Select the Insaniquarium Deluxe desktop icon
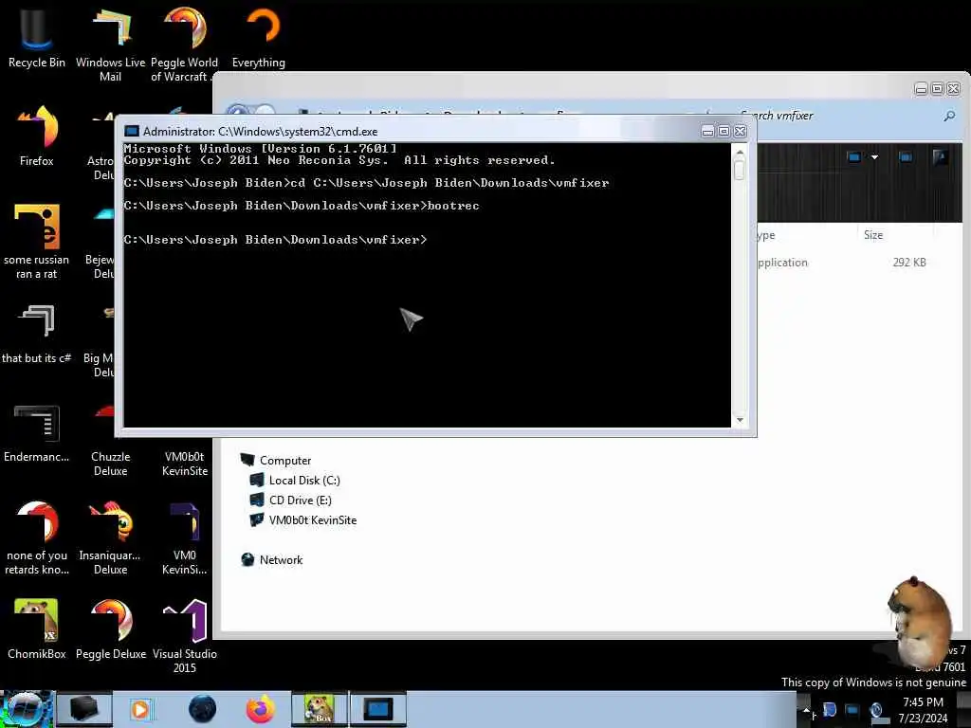Viewport: 971px width, 728px height. pyautogui.click(x=110, y=537)
